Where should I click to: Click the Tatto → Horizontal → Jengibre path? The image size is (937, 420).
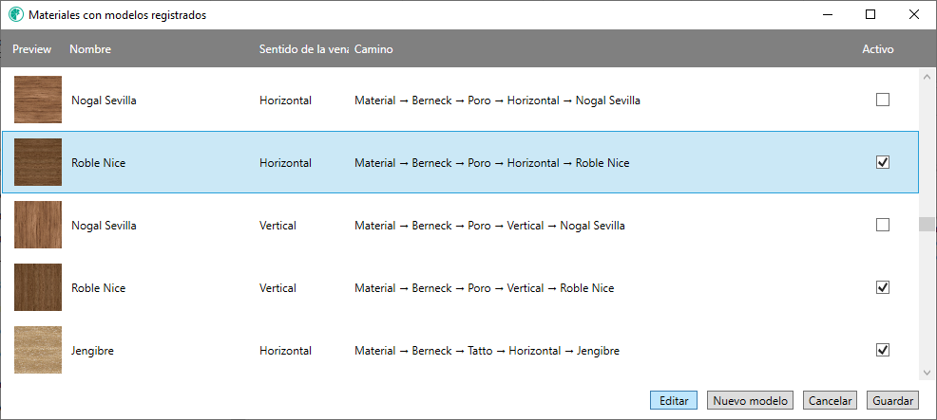pos(487,351)
